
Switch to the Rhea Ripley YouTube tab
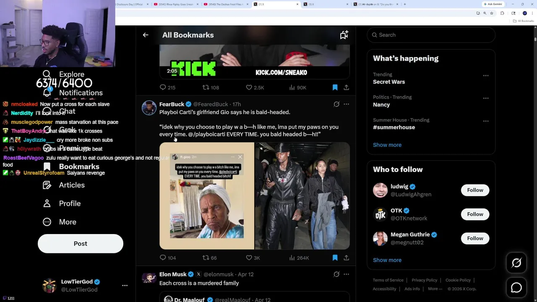tap(176, 4)
